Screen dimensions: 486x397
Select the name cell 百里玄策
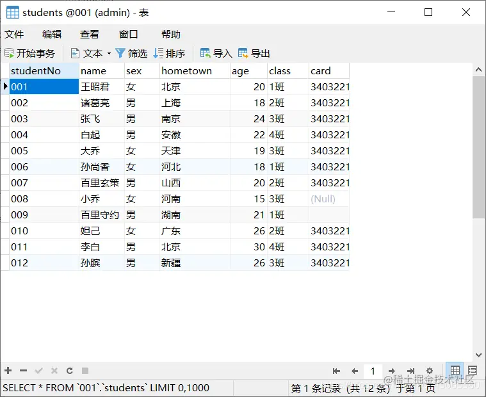click(102, 183)
